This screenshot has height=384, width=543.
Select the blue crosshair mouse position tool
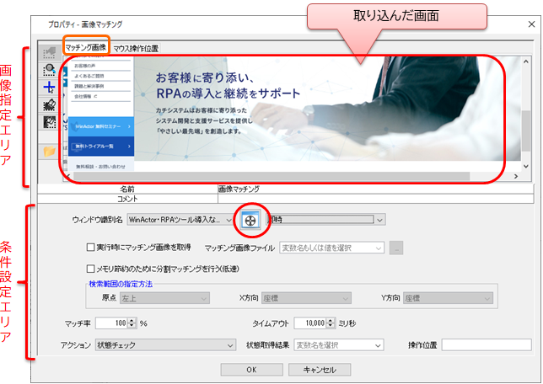(49, 88)
